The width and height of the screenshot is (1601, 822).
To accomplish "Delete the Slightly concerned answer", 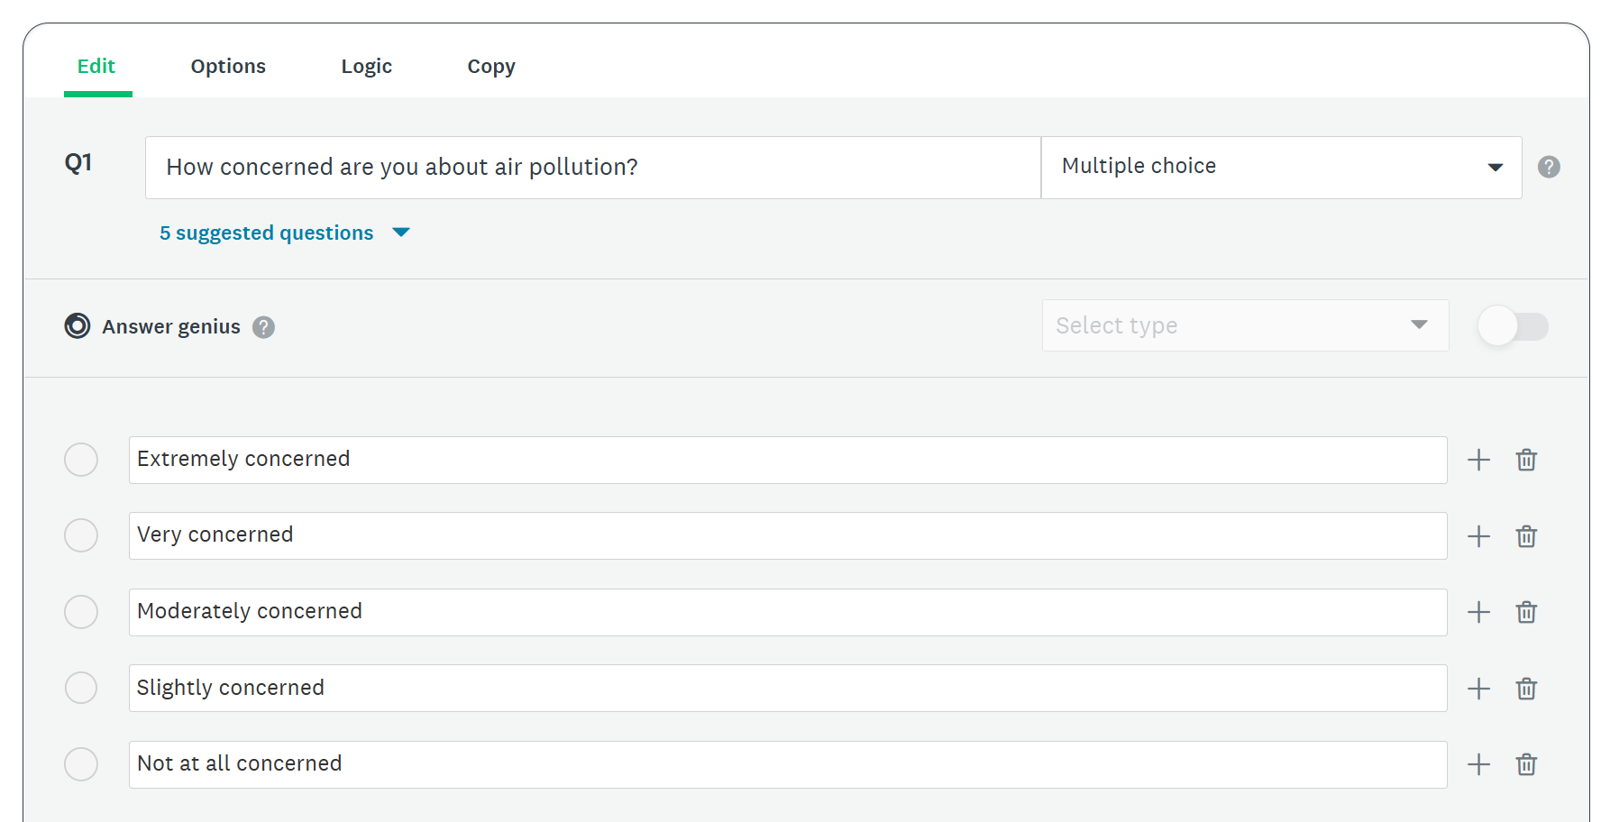I will [1526, 688].
